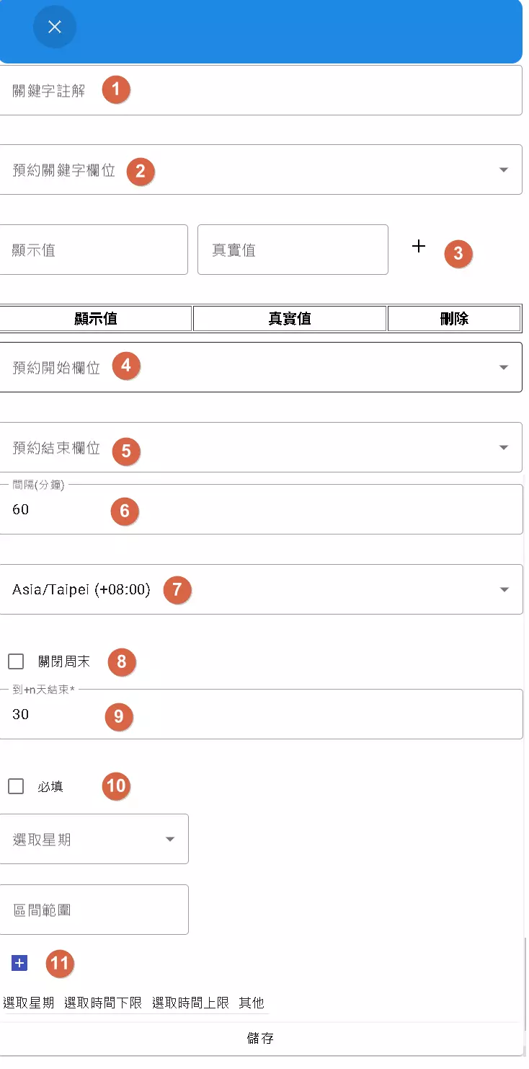This screenshot has height=1069, width=529.
Task: Click the 區間範圍 input field
Action: tap(94, 910)
